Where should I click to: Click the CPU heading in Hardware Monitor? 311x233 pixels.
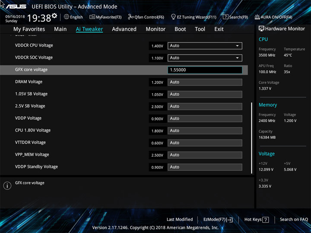click(263, 39)
